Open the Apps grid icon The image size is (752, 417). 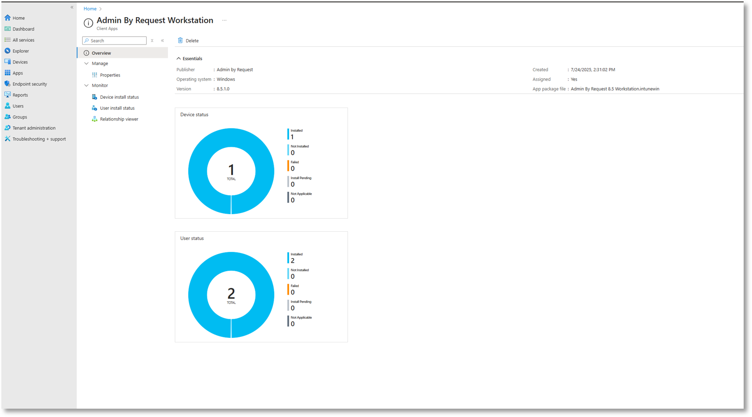pos(7,73)
